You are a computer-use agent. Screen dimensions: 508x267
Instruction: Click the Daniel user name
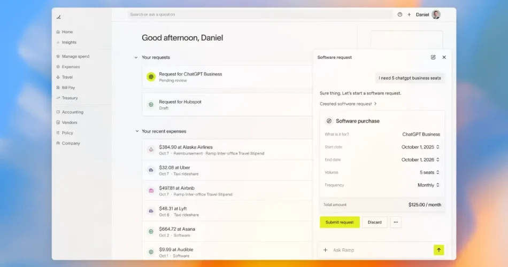pyautogui.click(x=422, y=14)
